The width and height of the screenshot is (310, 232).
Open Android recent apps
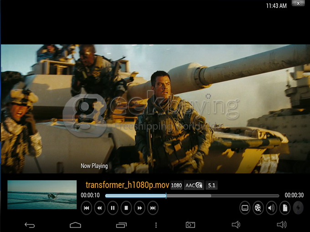(x=121, y=225)
